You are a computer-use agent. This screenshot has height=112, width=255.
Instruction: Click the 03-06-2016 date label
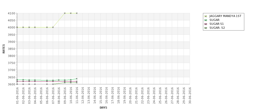29,96
